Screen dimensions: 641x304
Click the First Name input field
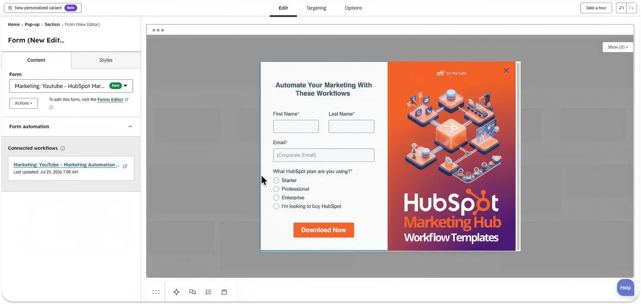point(296,126)
